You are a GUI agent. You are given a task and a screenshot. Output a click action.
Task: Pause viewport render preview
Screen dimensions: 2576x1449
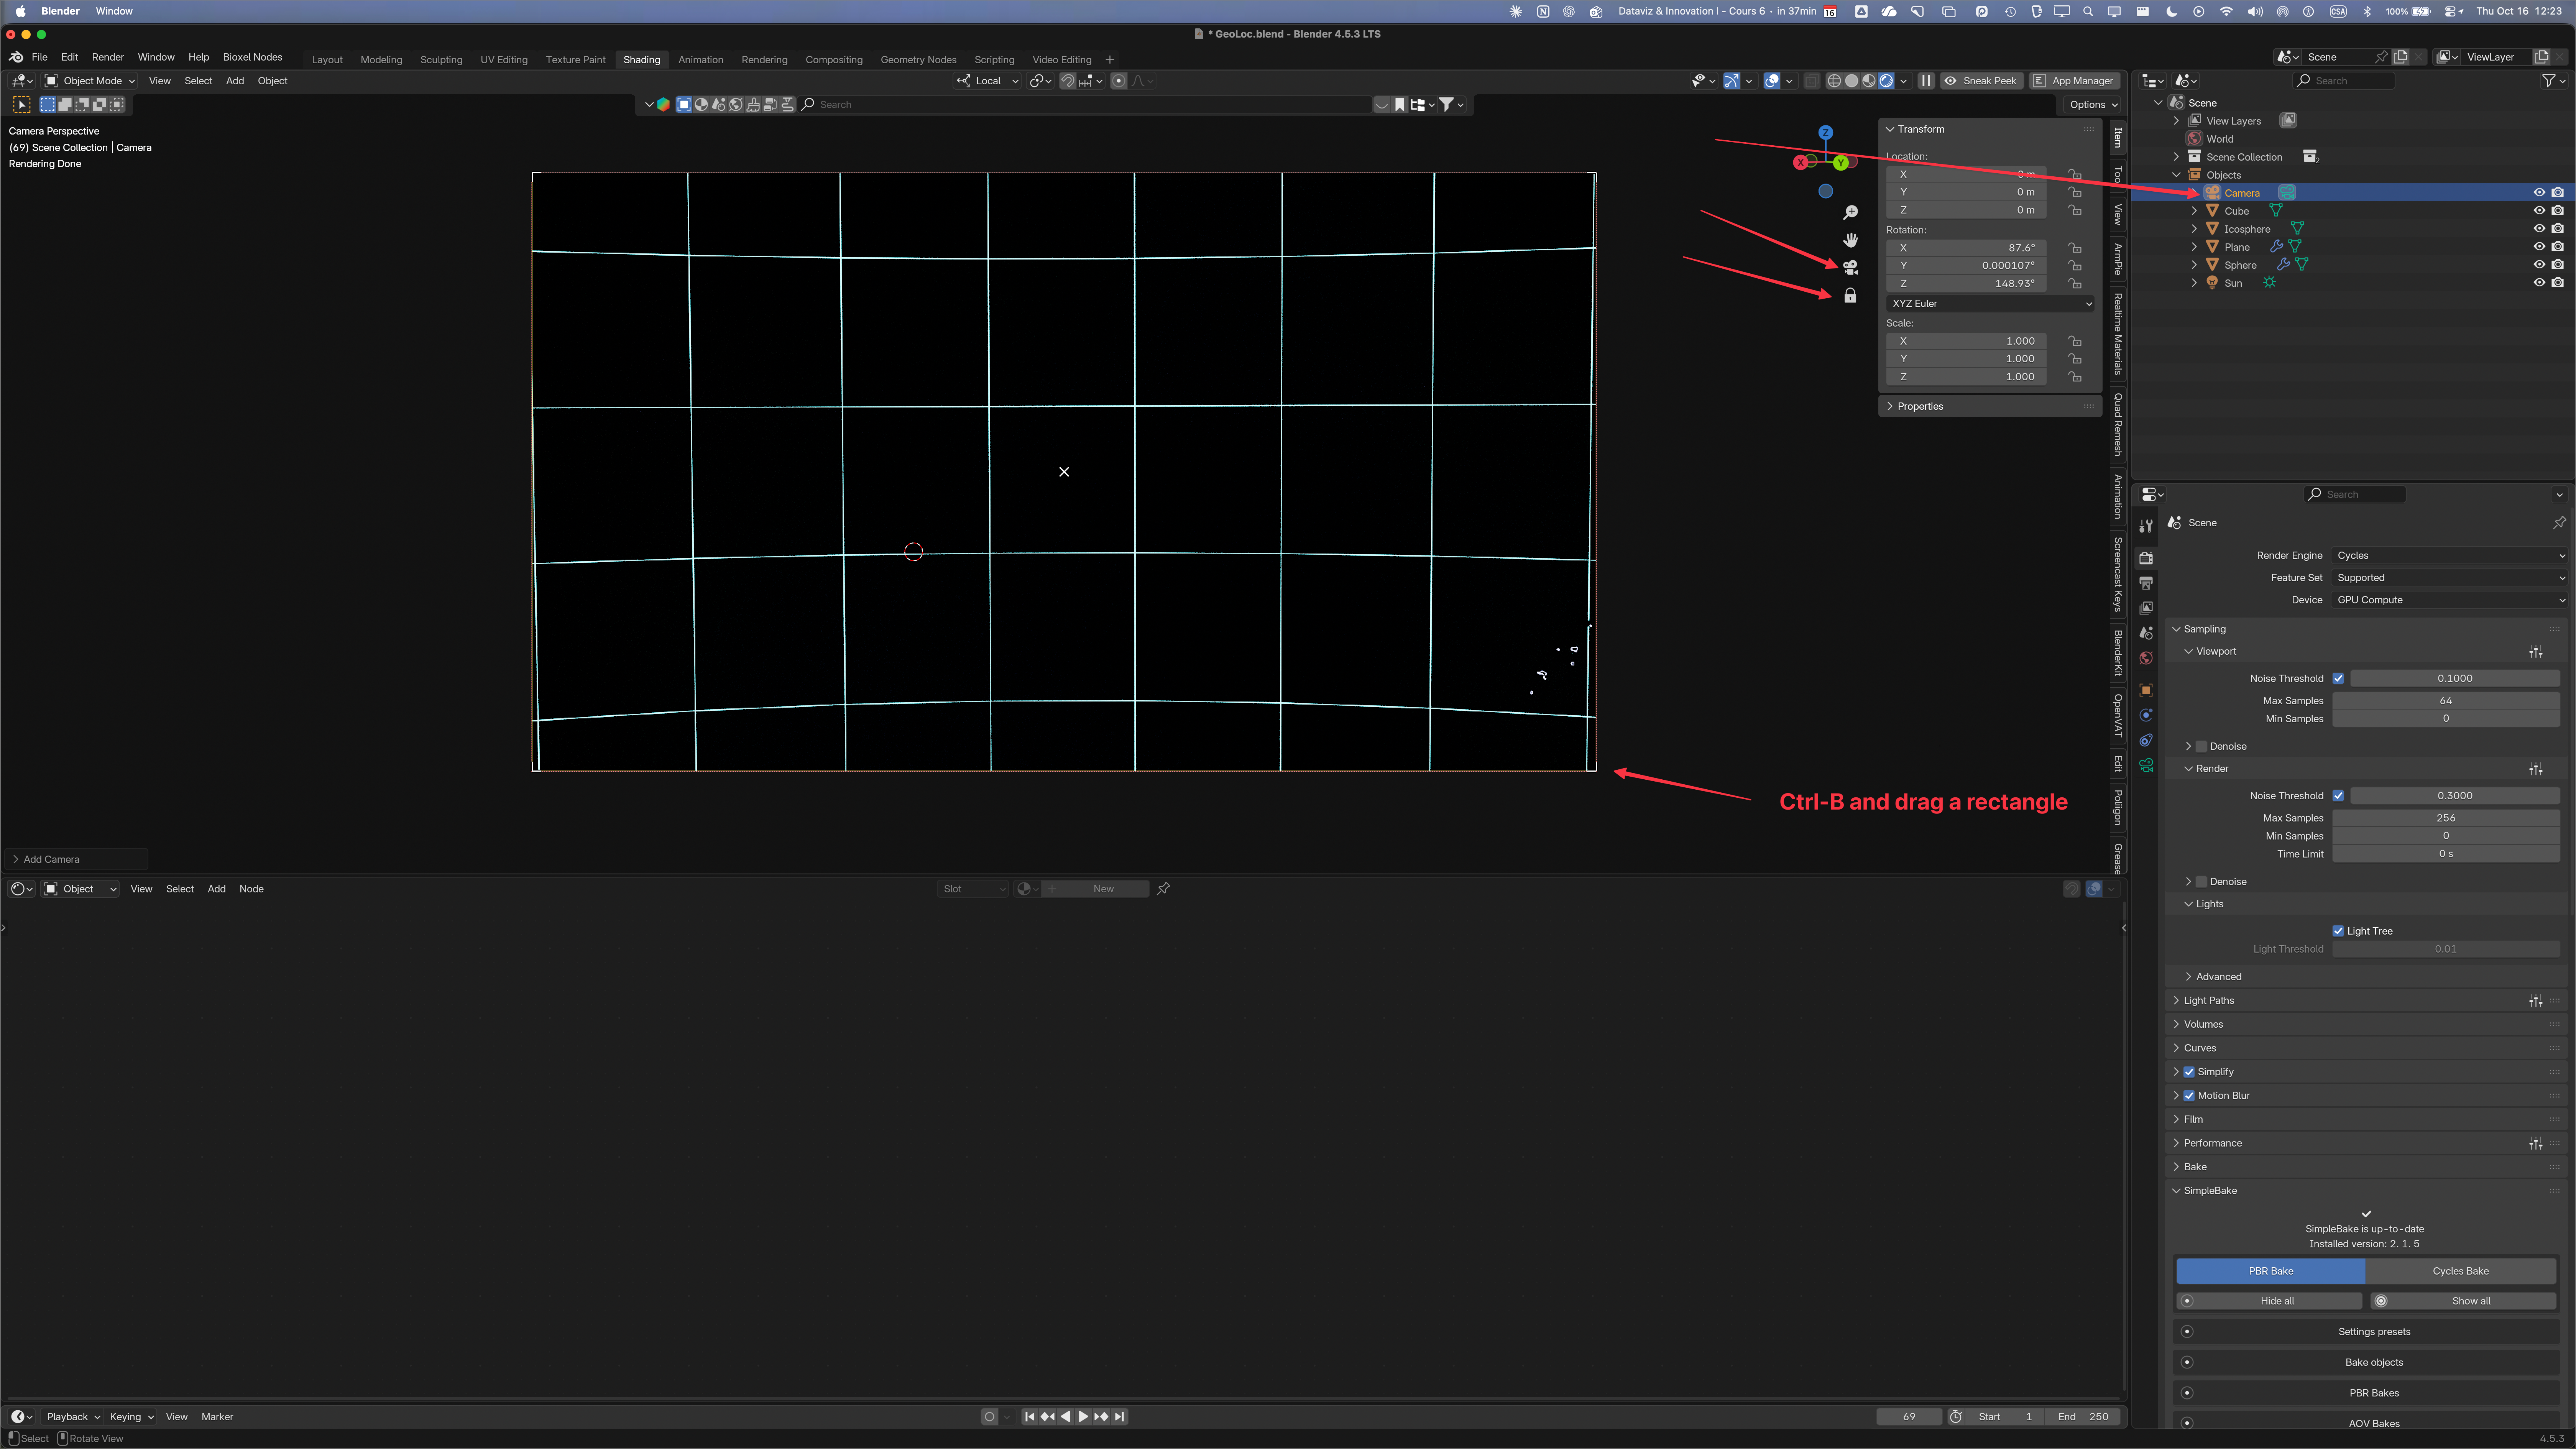click(1926, 81)
